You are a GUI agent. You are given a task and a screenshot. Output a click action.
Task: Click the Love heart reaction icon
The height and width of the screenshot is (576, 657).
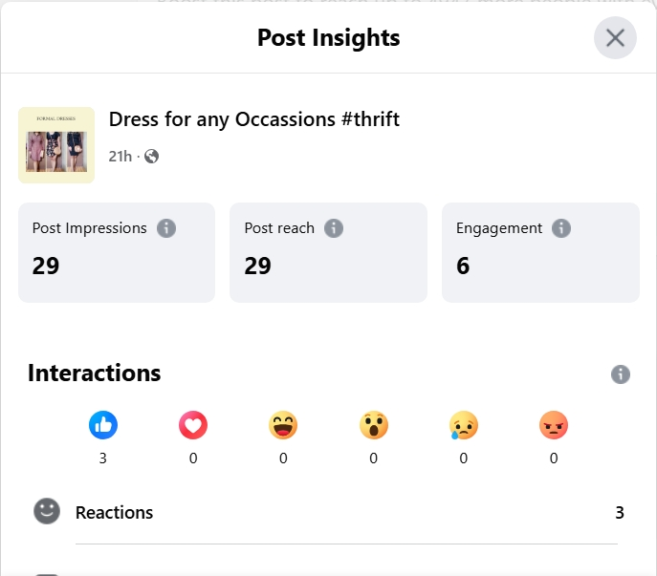[x=193, y=425]
